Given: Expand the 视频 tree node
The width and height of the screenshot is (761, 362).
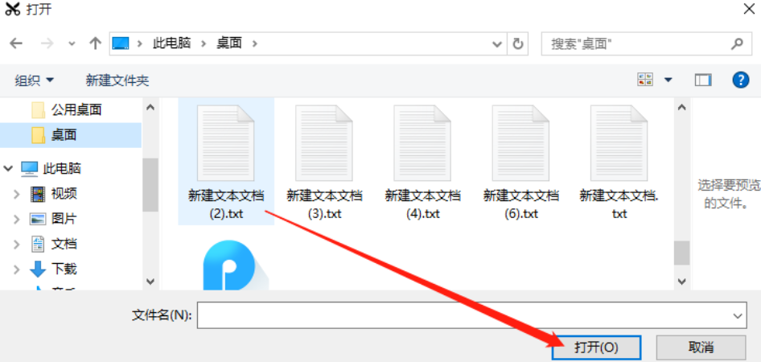Looking at the screenshot, I should [17, 194].
